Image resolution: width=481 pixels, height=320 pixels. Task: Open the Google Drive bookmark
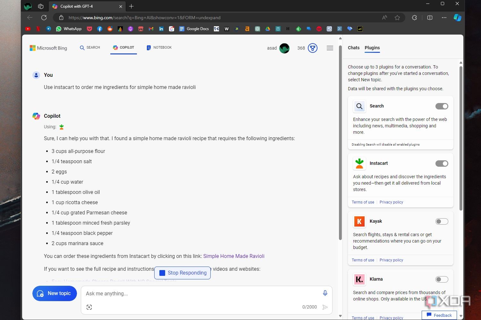[268, 29]
